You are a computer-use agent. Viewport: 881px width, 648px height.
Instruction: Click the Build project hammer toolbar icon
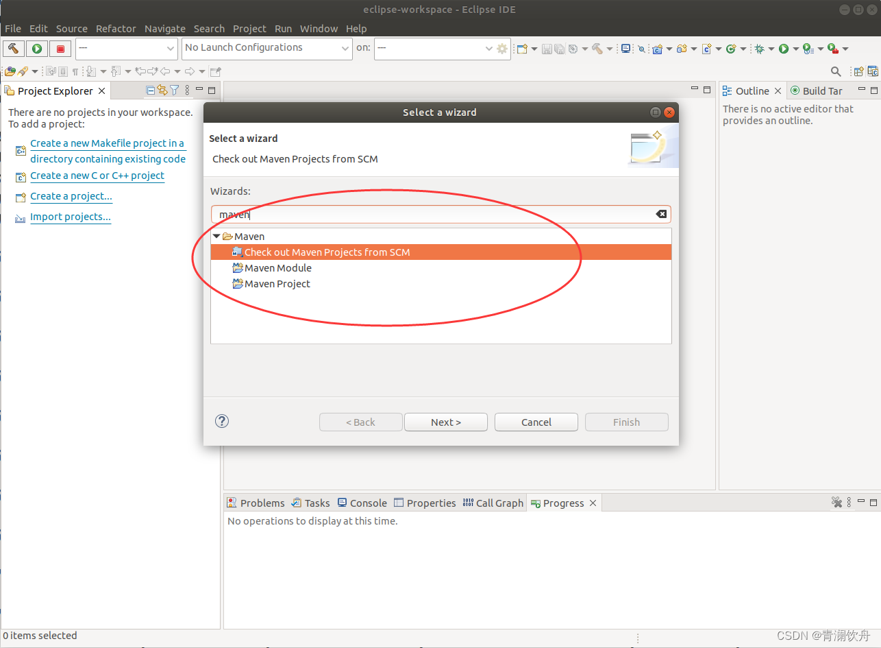pyautogui.click(x=597, y=49)
